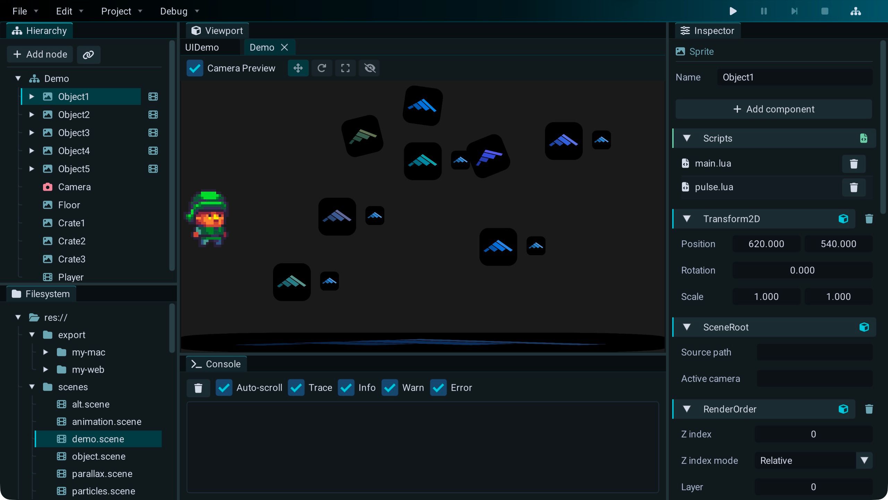Open the File menu
The height and width of the screenshot is (500, 888).
point(25,11)
